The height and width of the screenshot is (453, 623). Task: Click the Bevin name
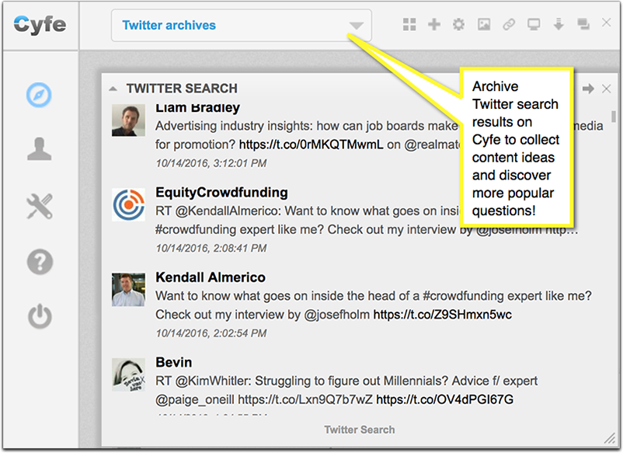[174, 362]
